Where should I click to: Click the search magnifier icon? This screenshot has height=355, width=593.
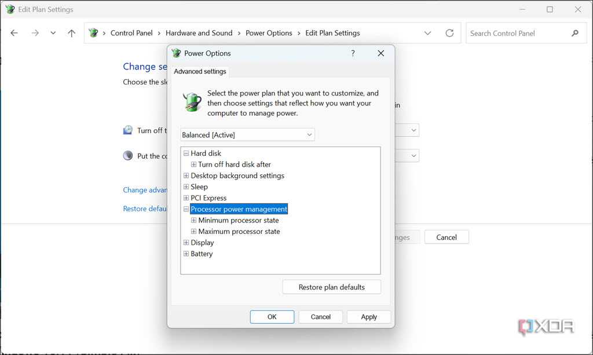(575, 33)
